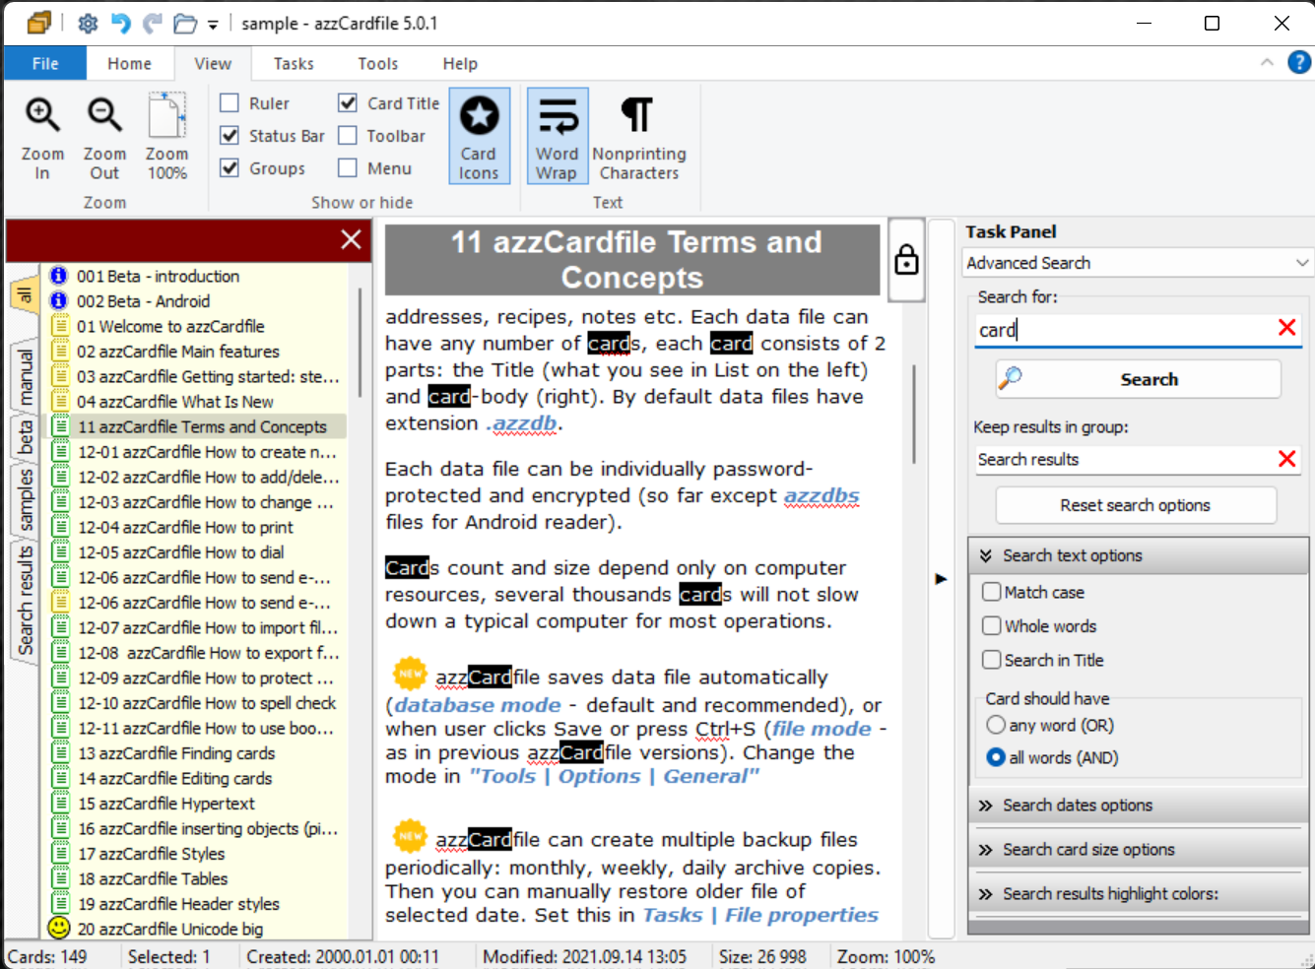Click info icon beside 001 Beta - introduction

(59, 276)
